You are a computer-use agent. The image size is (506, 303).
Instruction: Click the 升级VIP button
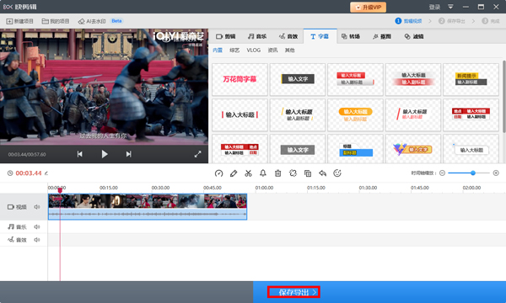point(369,7)
